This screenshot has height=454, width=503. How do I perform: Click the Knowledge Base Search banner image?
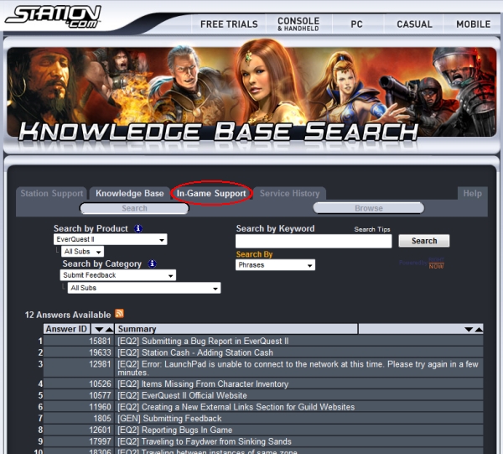[251, 92]
